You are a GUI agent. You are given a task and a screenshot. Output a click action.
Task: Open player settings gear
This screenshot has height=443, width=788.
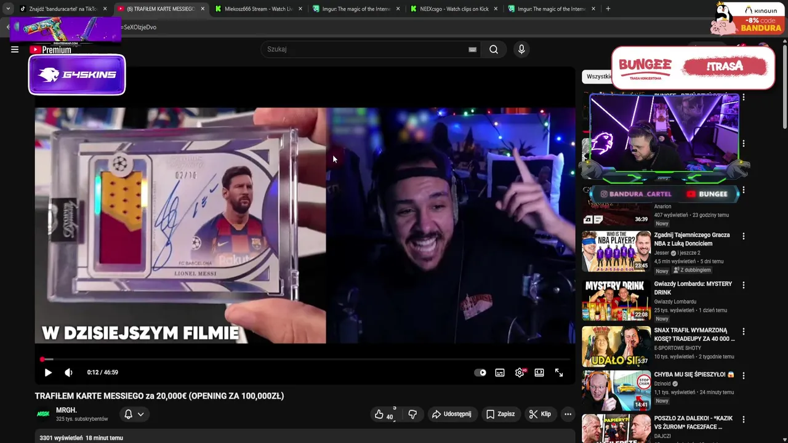520,372
